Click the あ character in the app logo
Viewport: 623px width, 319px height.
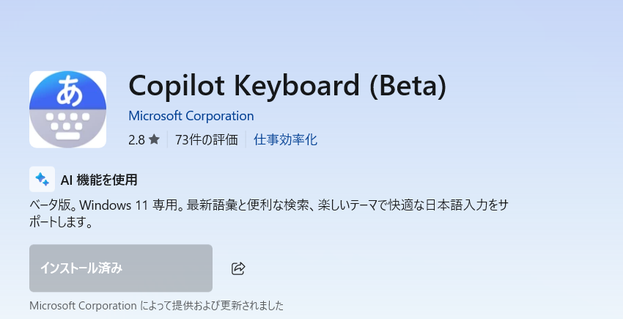(68, 89)
